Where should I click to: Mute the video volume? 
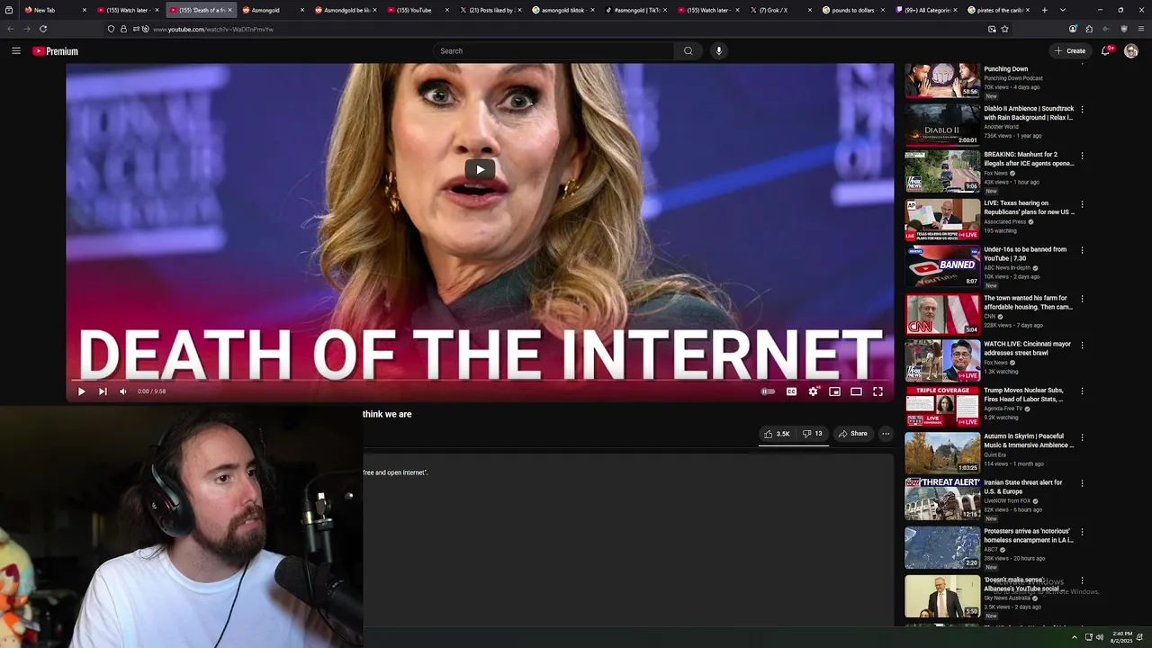coord(123,391)
